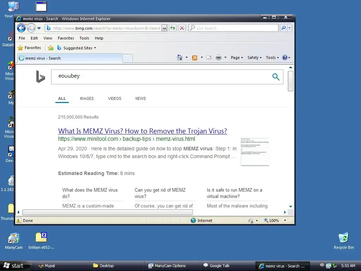Switch to Mypal in taskbar
Screen dimensions: 361x271
coord(62,266)
